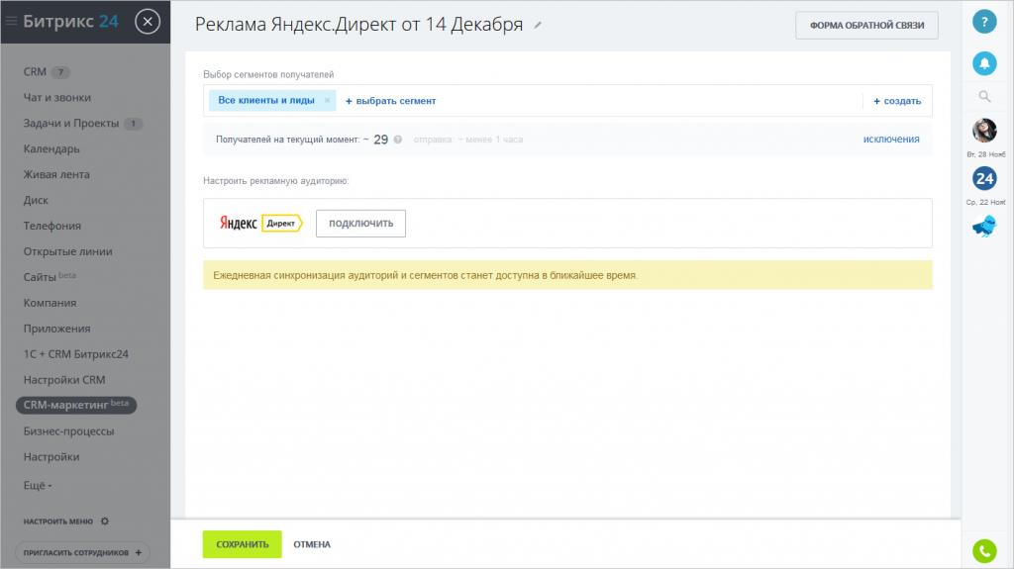Viewport: 1014px width, 569px height.
Task: Click Настроить меню label
Action: [58, 522]
